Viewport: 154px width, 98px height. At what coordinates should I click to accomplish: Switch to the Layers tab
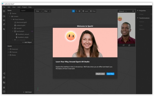pyautogui.click(x=23, y=10)
